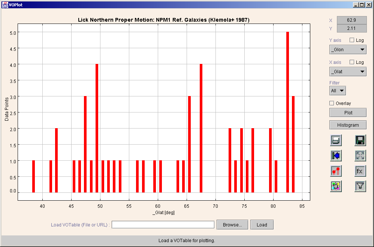Click the red lollipop markers icon

pyautogui.click(x=336, y=171)
